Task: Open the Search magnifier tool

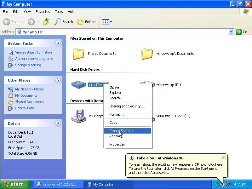Action: (64, 22)
